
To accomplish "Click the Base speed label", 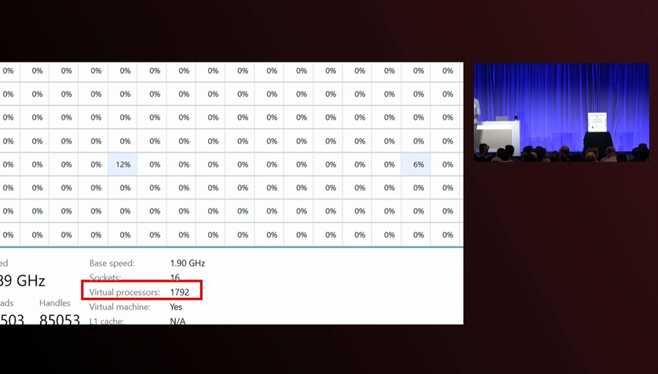I will coord(112,263).
